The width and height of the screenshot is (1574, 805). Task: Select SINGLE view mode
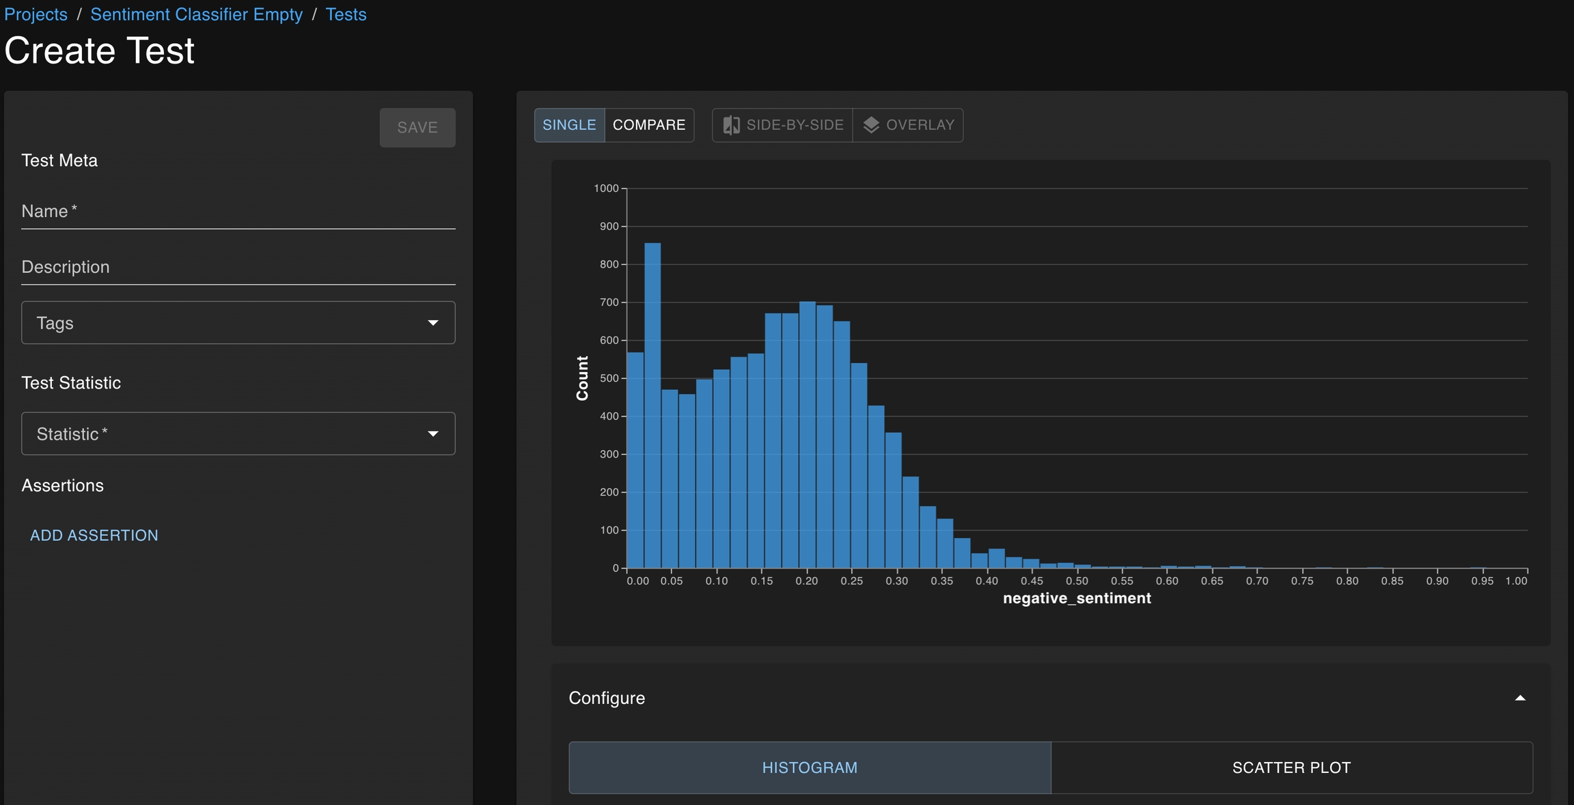(x=569, y=125)
